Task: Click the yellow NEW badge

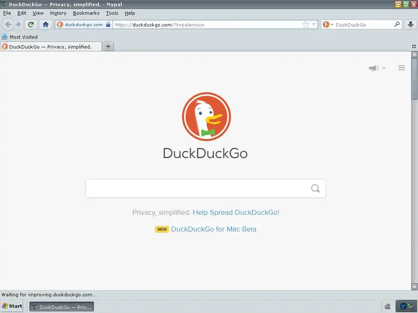Action: point(162,229)
